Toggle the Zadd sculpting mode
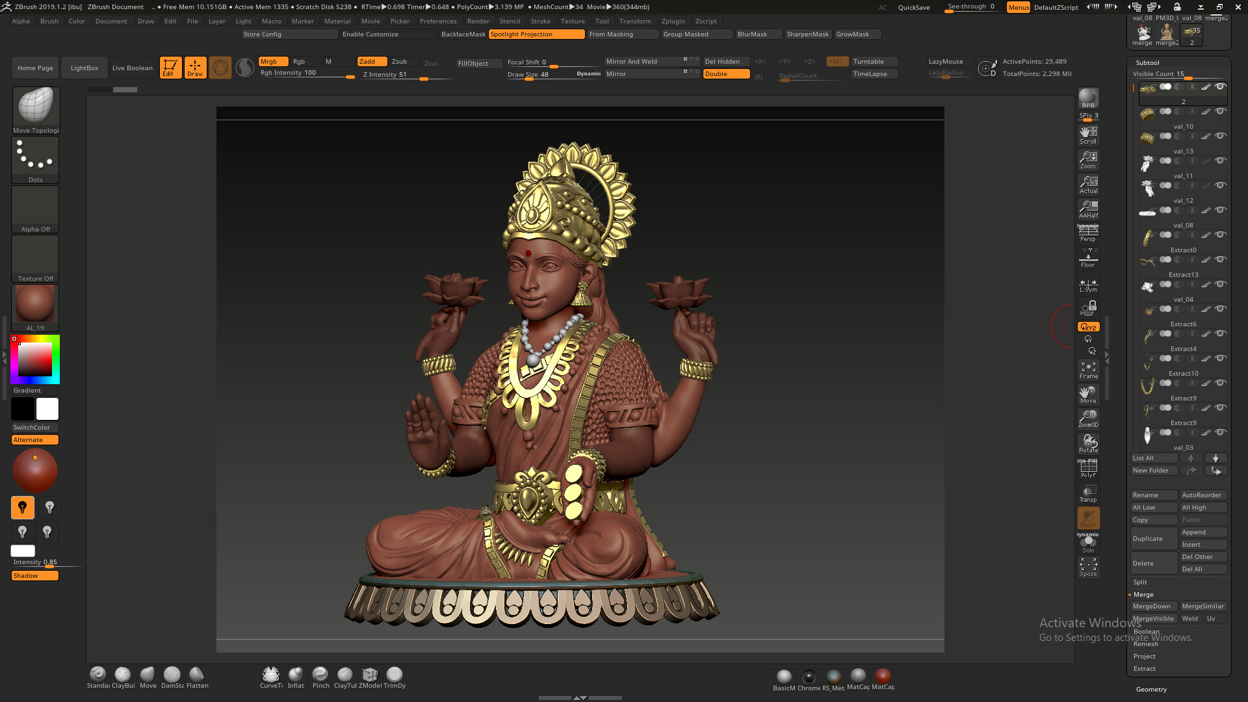This screenshot has height=702, width=1248. [x=370, y=61]
